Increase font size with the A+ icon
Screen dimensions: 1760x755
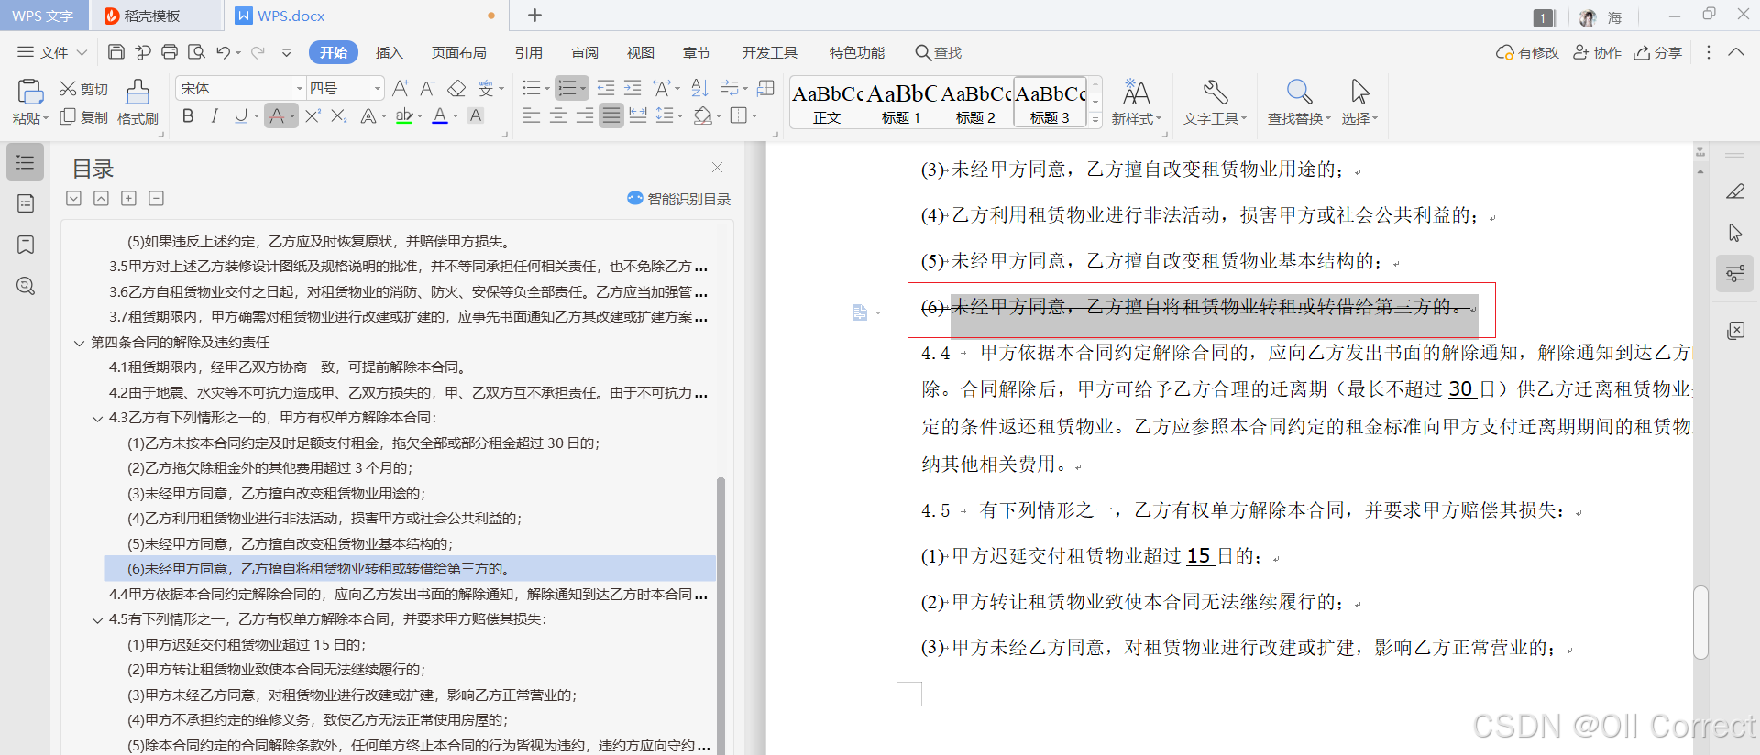[401, 88]
